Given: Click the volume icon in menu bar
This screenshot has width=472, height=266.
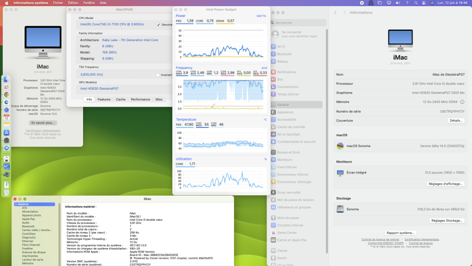Looking at the screenshot, I should 397,3.
